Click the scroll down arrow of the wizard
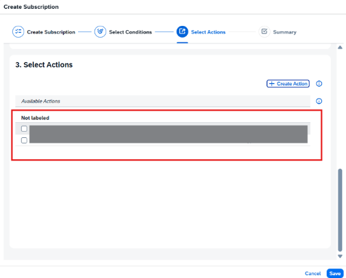This screenshot has height=278, width=346. (x=340, y=256)
